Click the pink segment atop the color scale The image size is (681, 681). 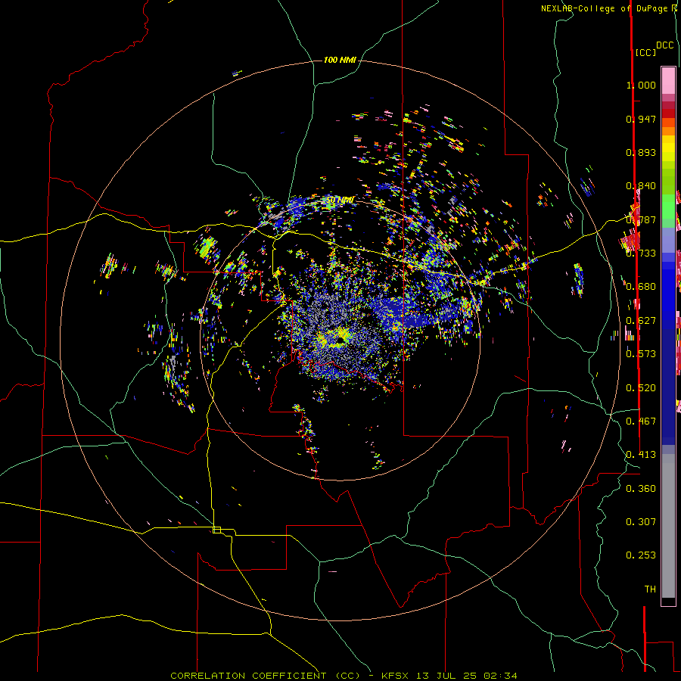click(x=668, y=80)
